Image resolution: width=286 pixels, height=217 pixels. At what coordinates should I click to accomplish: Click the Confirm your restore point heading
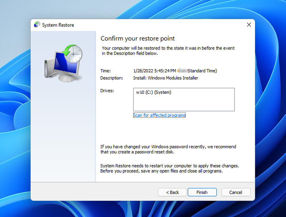pyautogui.click(x=137, y=39)
